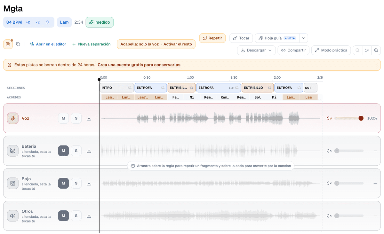The image size is (384, 234).
Task: Click the loop icon in ESTRIBILLO section
Action: (x=269, y=88)
